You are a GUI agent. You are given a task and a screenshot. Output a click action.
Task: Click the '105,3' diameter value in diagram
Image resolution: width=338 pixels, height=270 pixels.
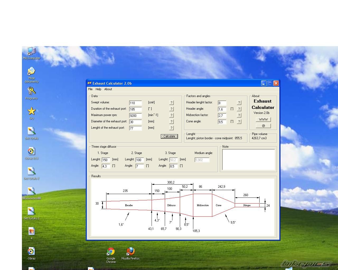196,231
